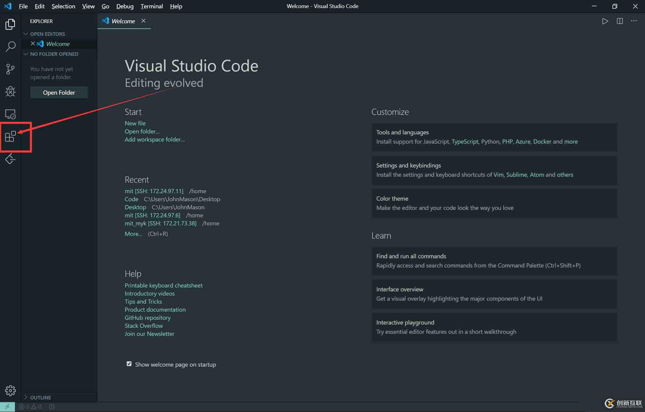The width and height of the screenshot is (645, 412).
Task: Close the Welcome tab
Action: coord(143,21)
